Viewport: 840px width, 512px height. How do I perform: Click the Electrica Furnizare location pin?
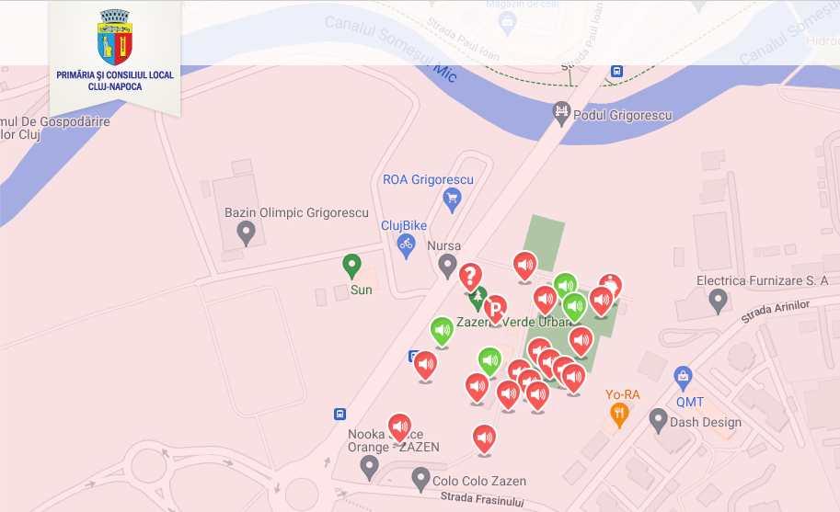coord(718,302)
